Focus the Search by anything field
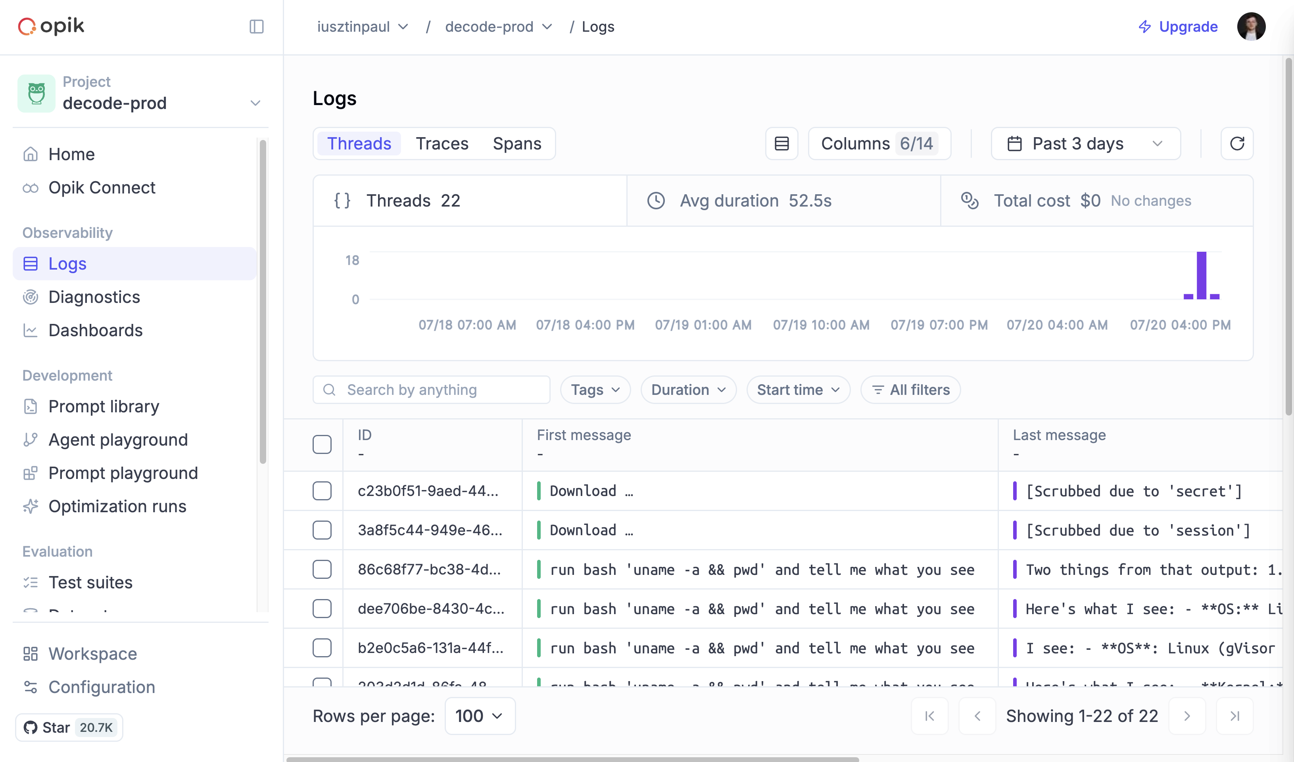This screenshot has width=1294, height=762. pos(431,390)
